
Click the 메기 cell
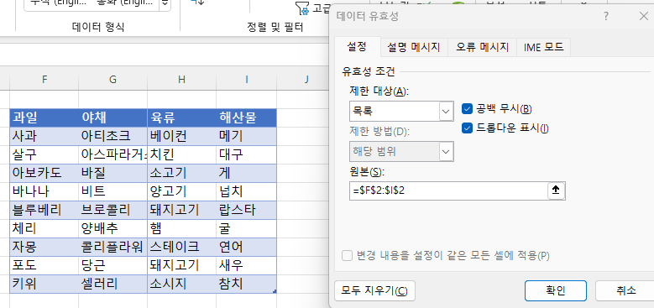click(x=247, y=136)
